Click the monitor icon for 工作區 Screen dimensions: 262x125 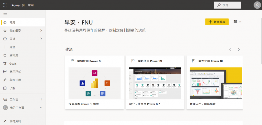pyautogui.click(x=5, y=99)
